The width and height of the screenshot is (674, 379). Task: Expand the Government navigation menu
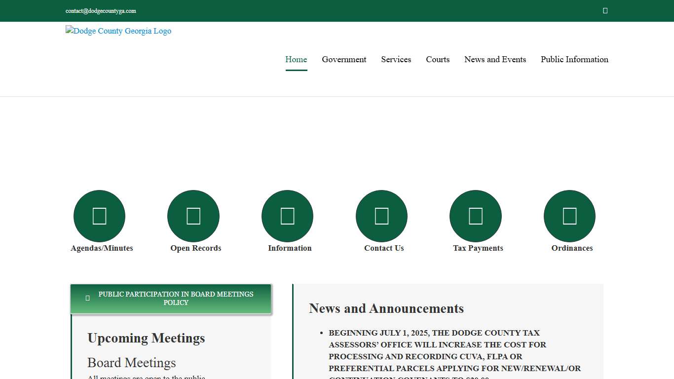(x=344, y=59)
